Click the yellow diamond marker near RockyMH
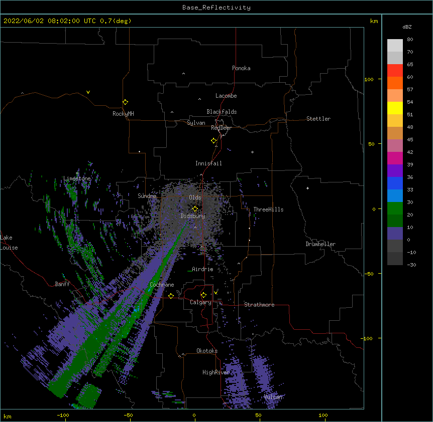 click(x=125, y=102)
